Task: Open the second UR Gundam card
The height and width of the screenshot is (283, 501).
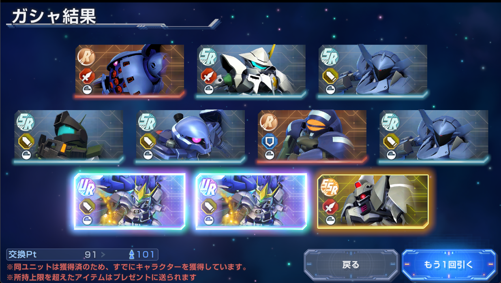Action: tap(251, 201)
